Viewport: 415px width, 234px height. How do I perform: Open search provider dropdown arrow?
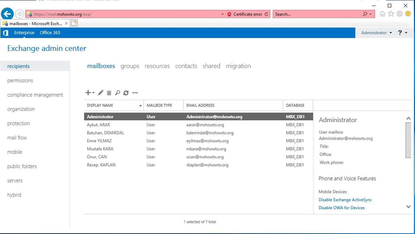click(x=371, y=14)
